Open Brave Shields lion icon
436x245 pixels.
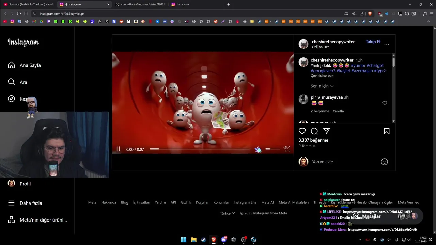click(x=370, y=14)
